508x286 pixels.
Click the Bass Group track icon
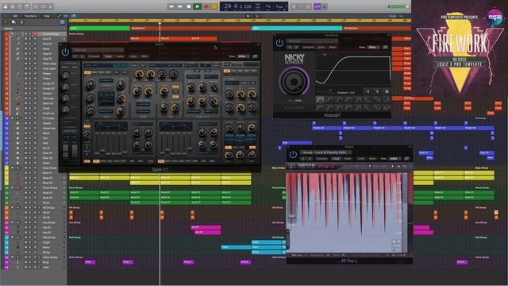tap(17, 168)
